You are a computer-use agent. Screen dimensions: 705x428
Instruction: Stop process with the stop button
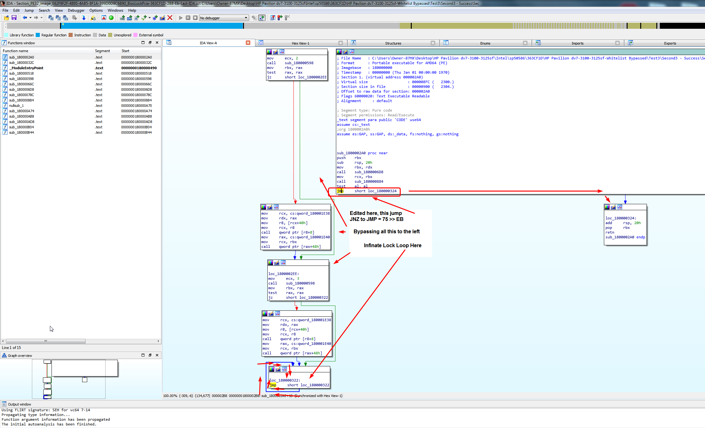point(195,18)
